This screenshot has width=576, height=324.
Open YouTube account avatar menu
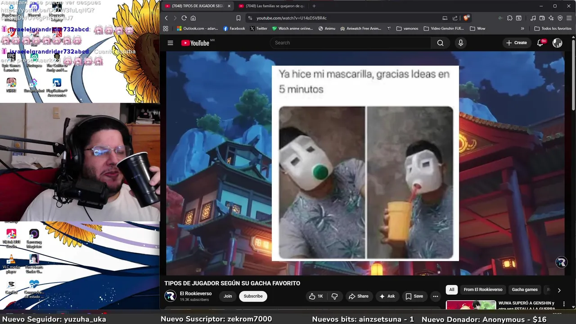click(558, 43)
